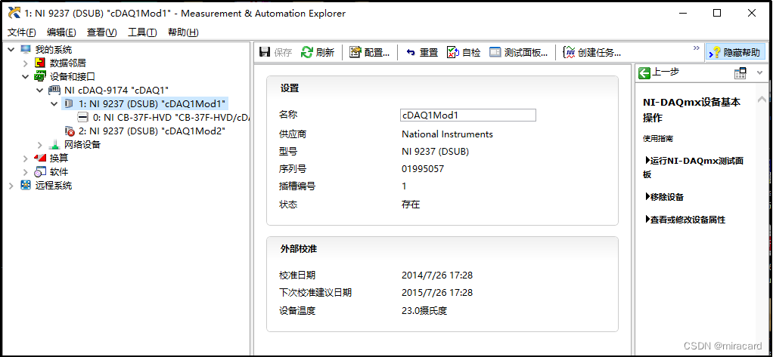Open the 帮助(H) menu

click(183, 32)
